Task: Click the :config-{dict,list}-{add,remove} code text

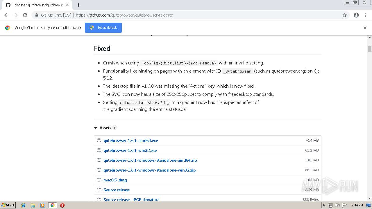Action: [179, 63]
